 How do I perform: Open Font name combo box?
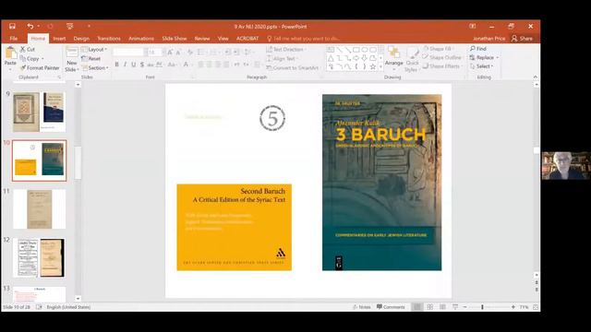tap(128, 52)
